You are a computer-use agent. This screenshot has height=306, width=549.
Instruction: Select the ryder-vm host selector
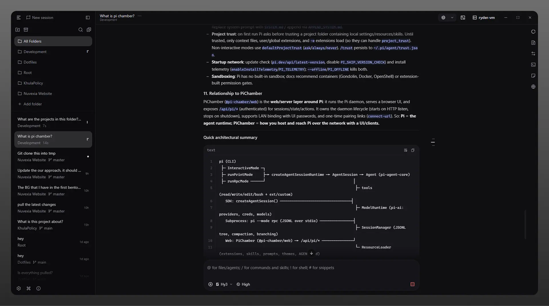point(484,17)
